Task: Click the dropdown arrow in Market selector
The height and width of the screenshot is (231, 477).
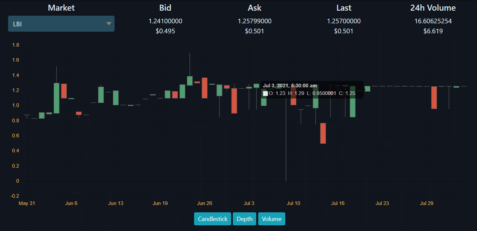Action: click(109, 24)
